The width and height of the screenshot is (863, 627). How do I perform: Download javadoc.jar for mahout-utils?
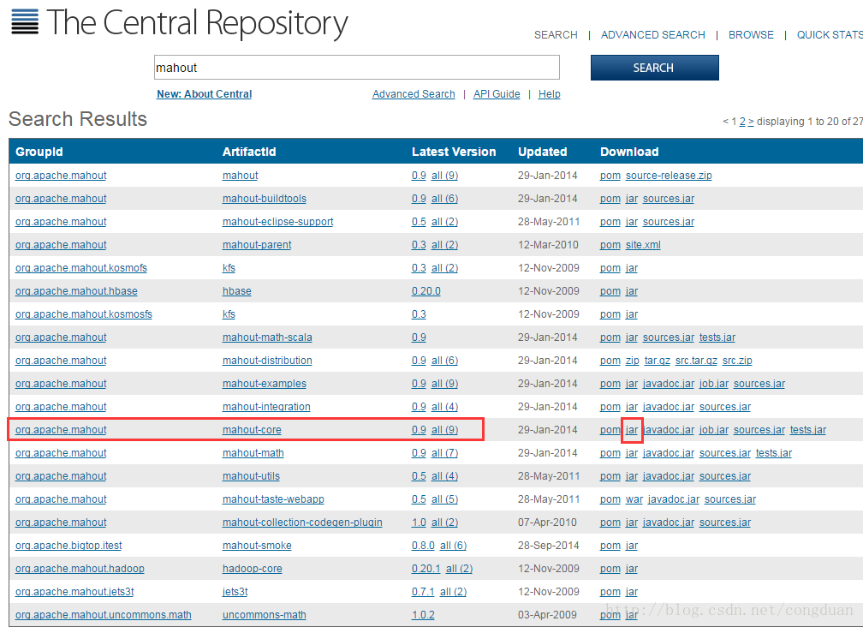668,476
